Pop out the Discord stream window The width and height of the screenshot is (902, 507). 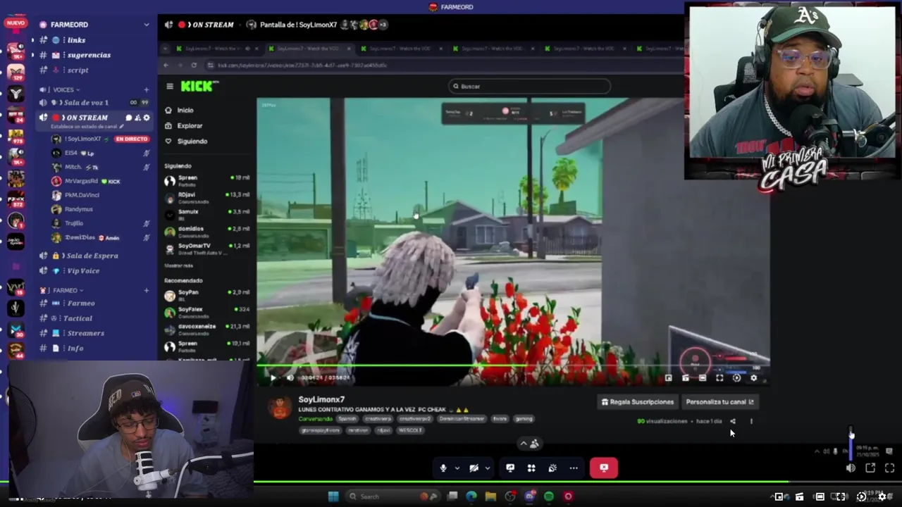coord(870,468)
